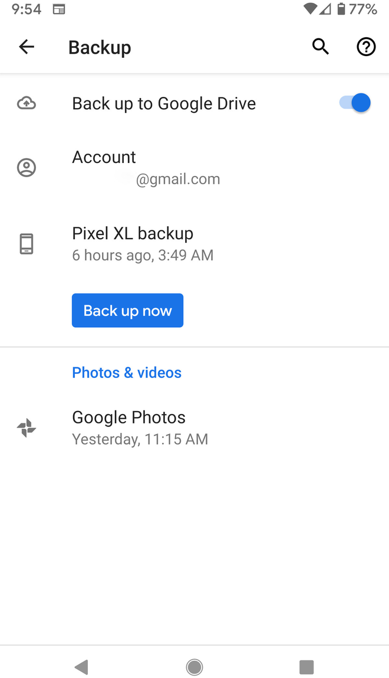The height and width of the screenshot is (678, 389).
Task: Expand the Photos & videos section
Action: pyautogui.click(x=126, y=372)
